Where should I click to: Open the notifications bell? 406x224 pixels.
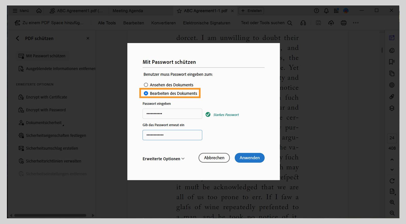326,11
